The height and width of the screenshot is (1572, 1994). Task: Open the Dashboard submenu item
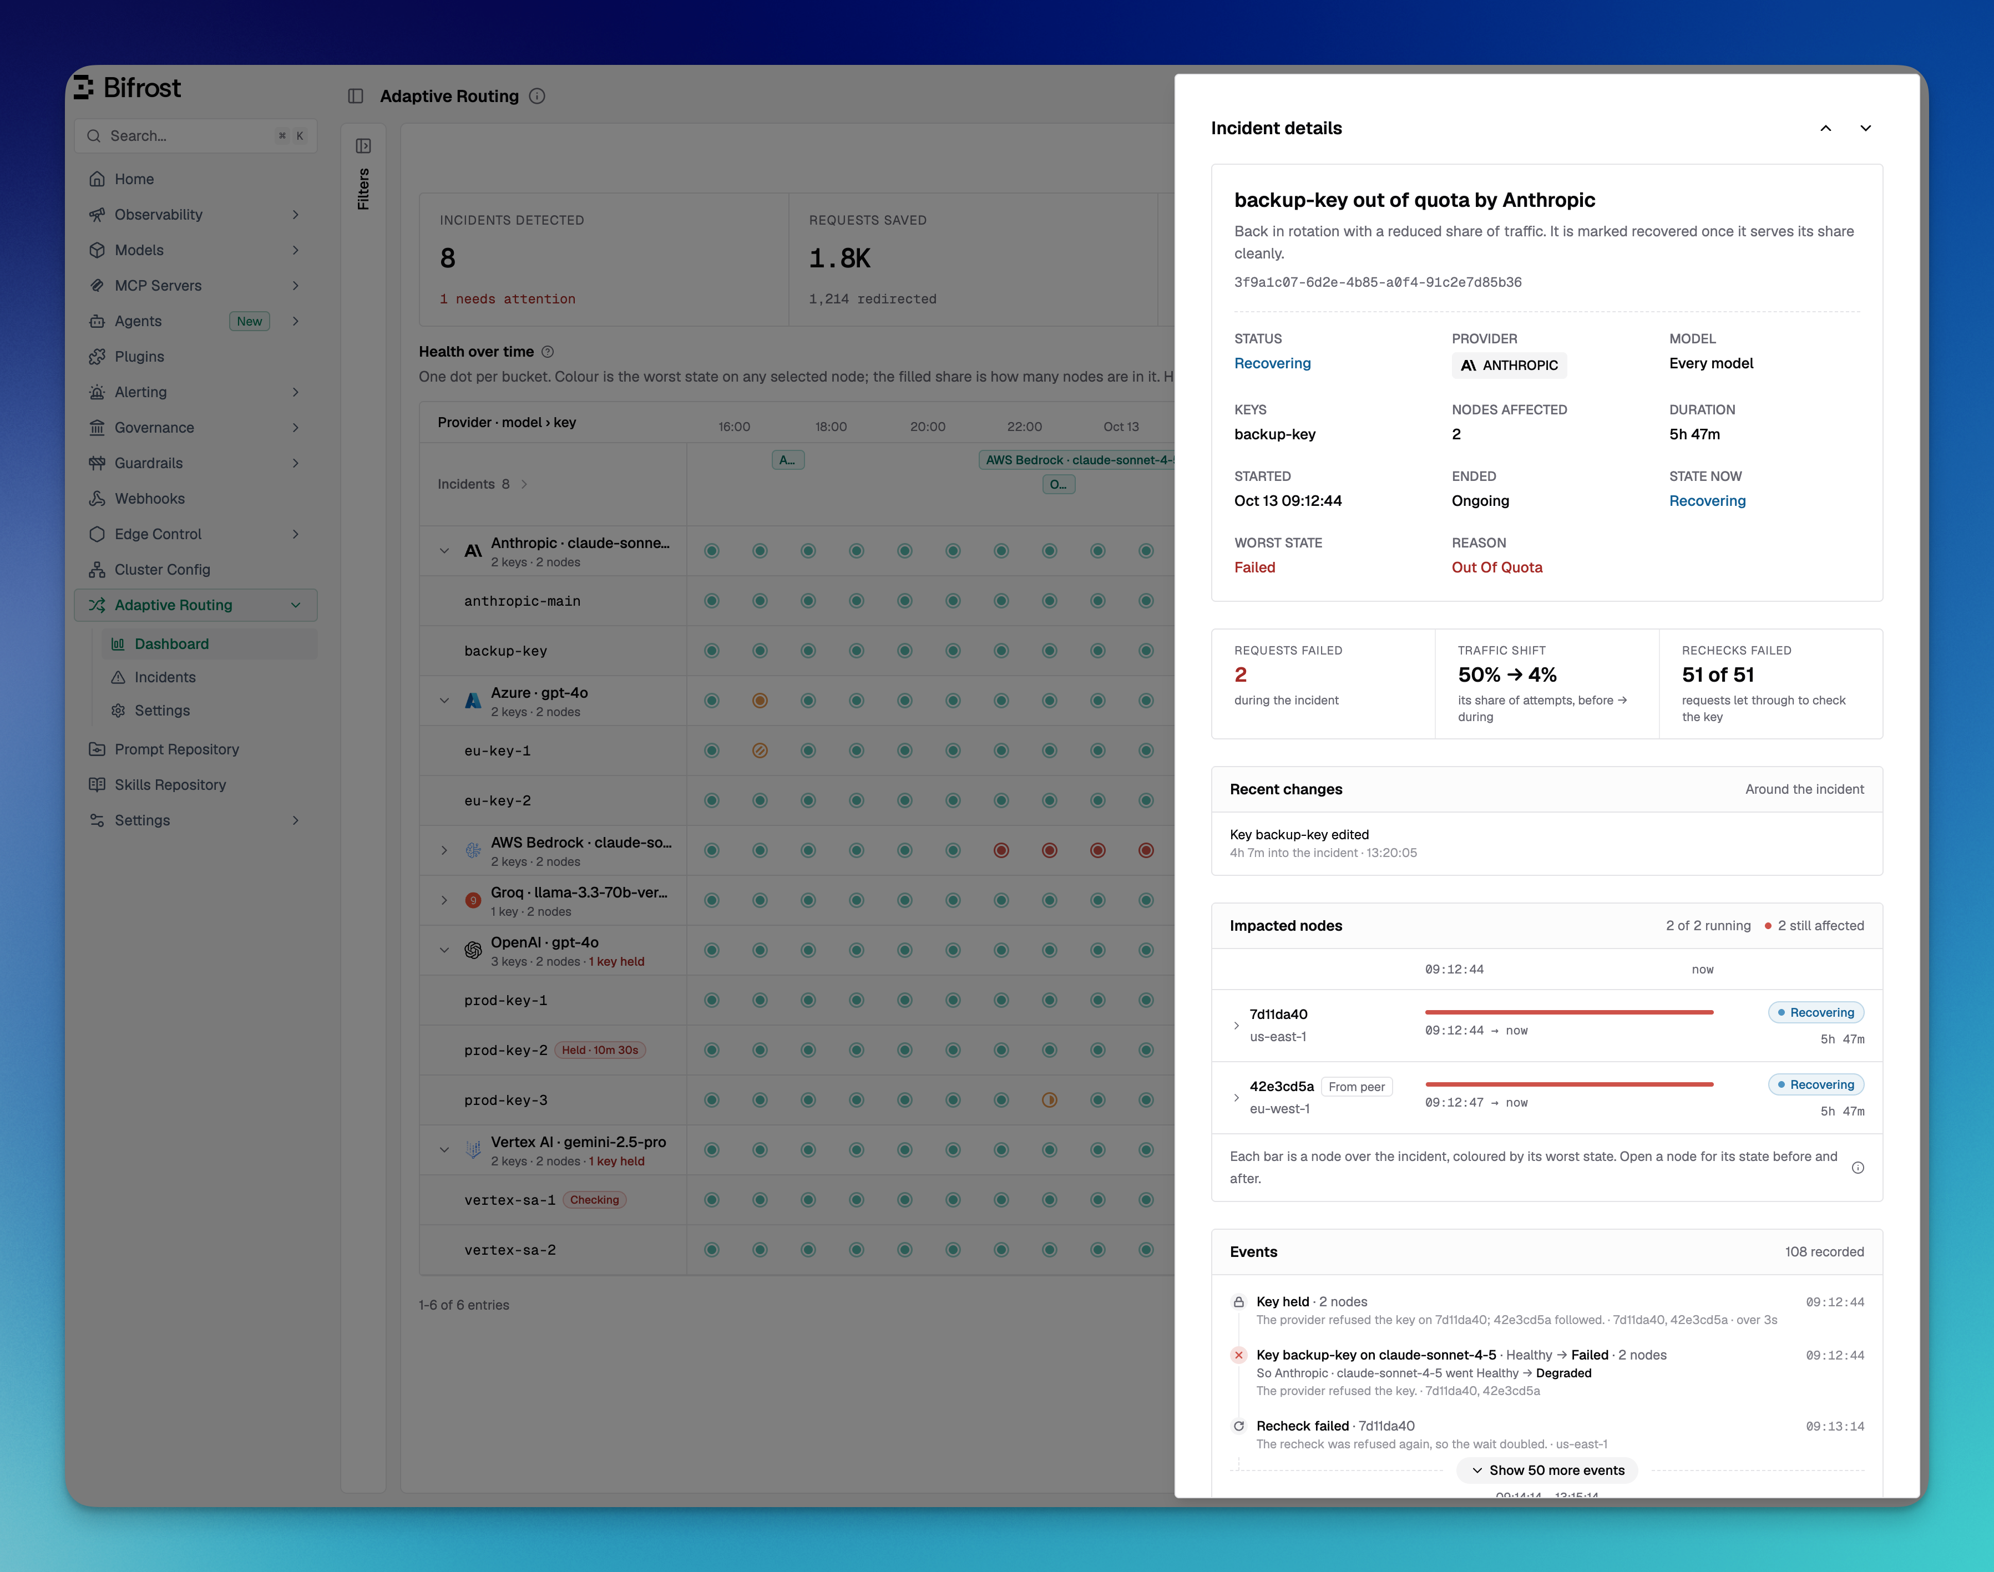tap(210, 643)
